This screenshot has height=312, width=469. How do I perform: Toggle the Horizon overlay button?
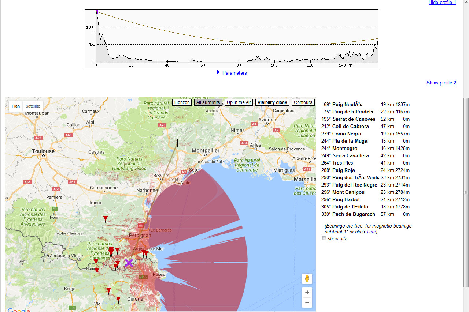pyautogui.click(x=182, y=102)
